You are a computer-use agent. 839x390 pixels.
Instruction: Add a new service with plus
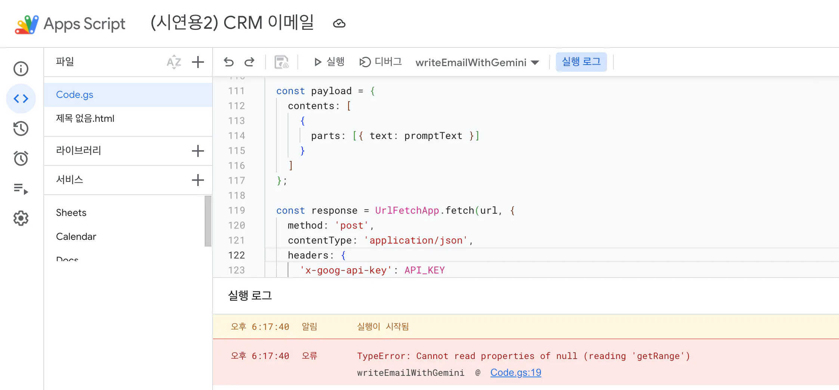click(x=198, y=180)
